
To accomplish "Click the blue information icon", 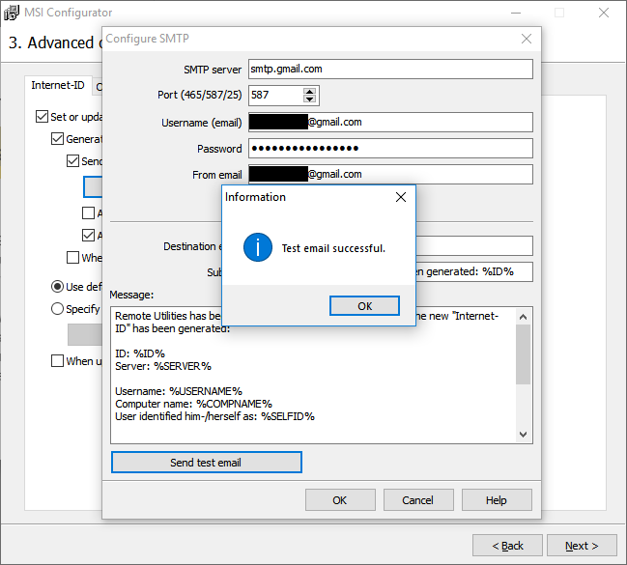I will [x=258, y=247].
